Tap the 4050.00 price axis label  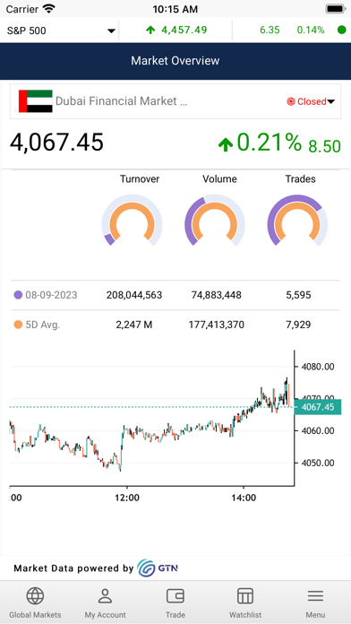click(318, 463)
